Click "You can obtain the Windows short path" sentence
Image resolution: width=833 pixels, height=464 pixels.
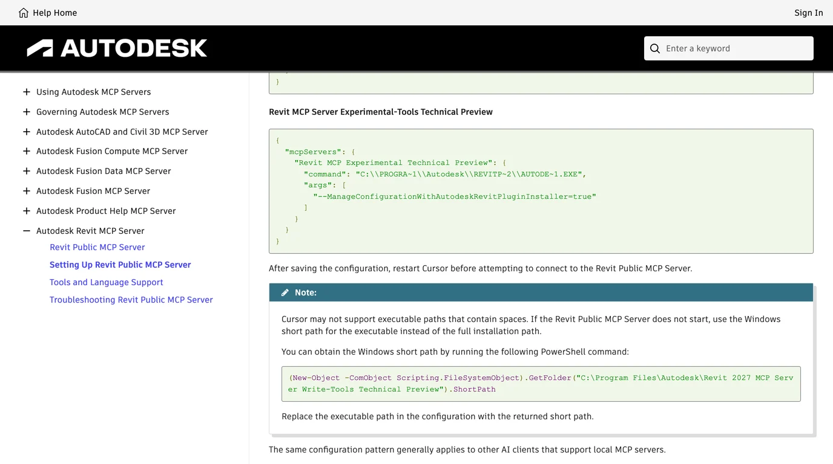(455, 352)
